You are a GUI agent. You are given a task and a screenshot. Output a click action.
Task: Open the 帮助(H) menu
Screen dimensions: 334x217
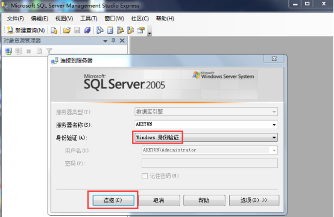[x=165, y=19]
